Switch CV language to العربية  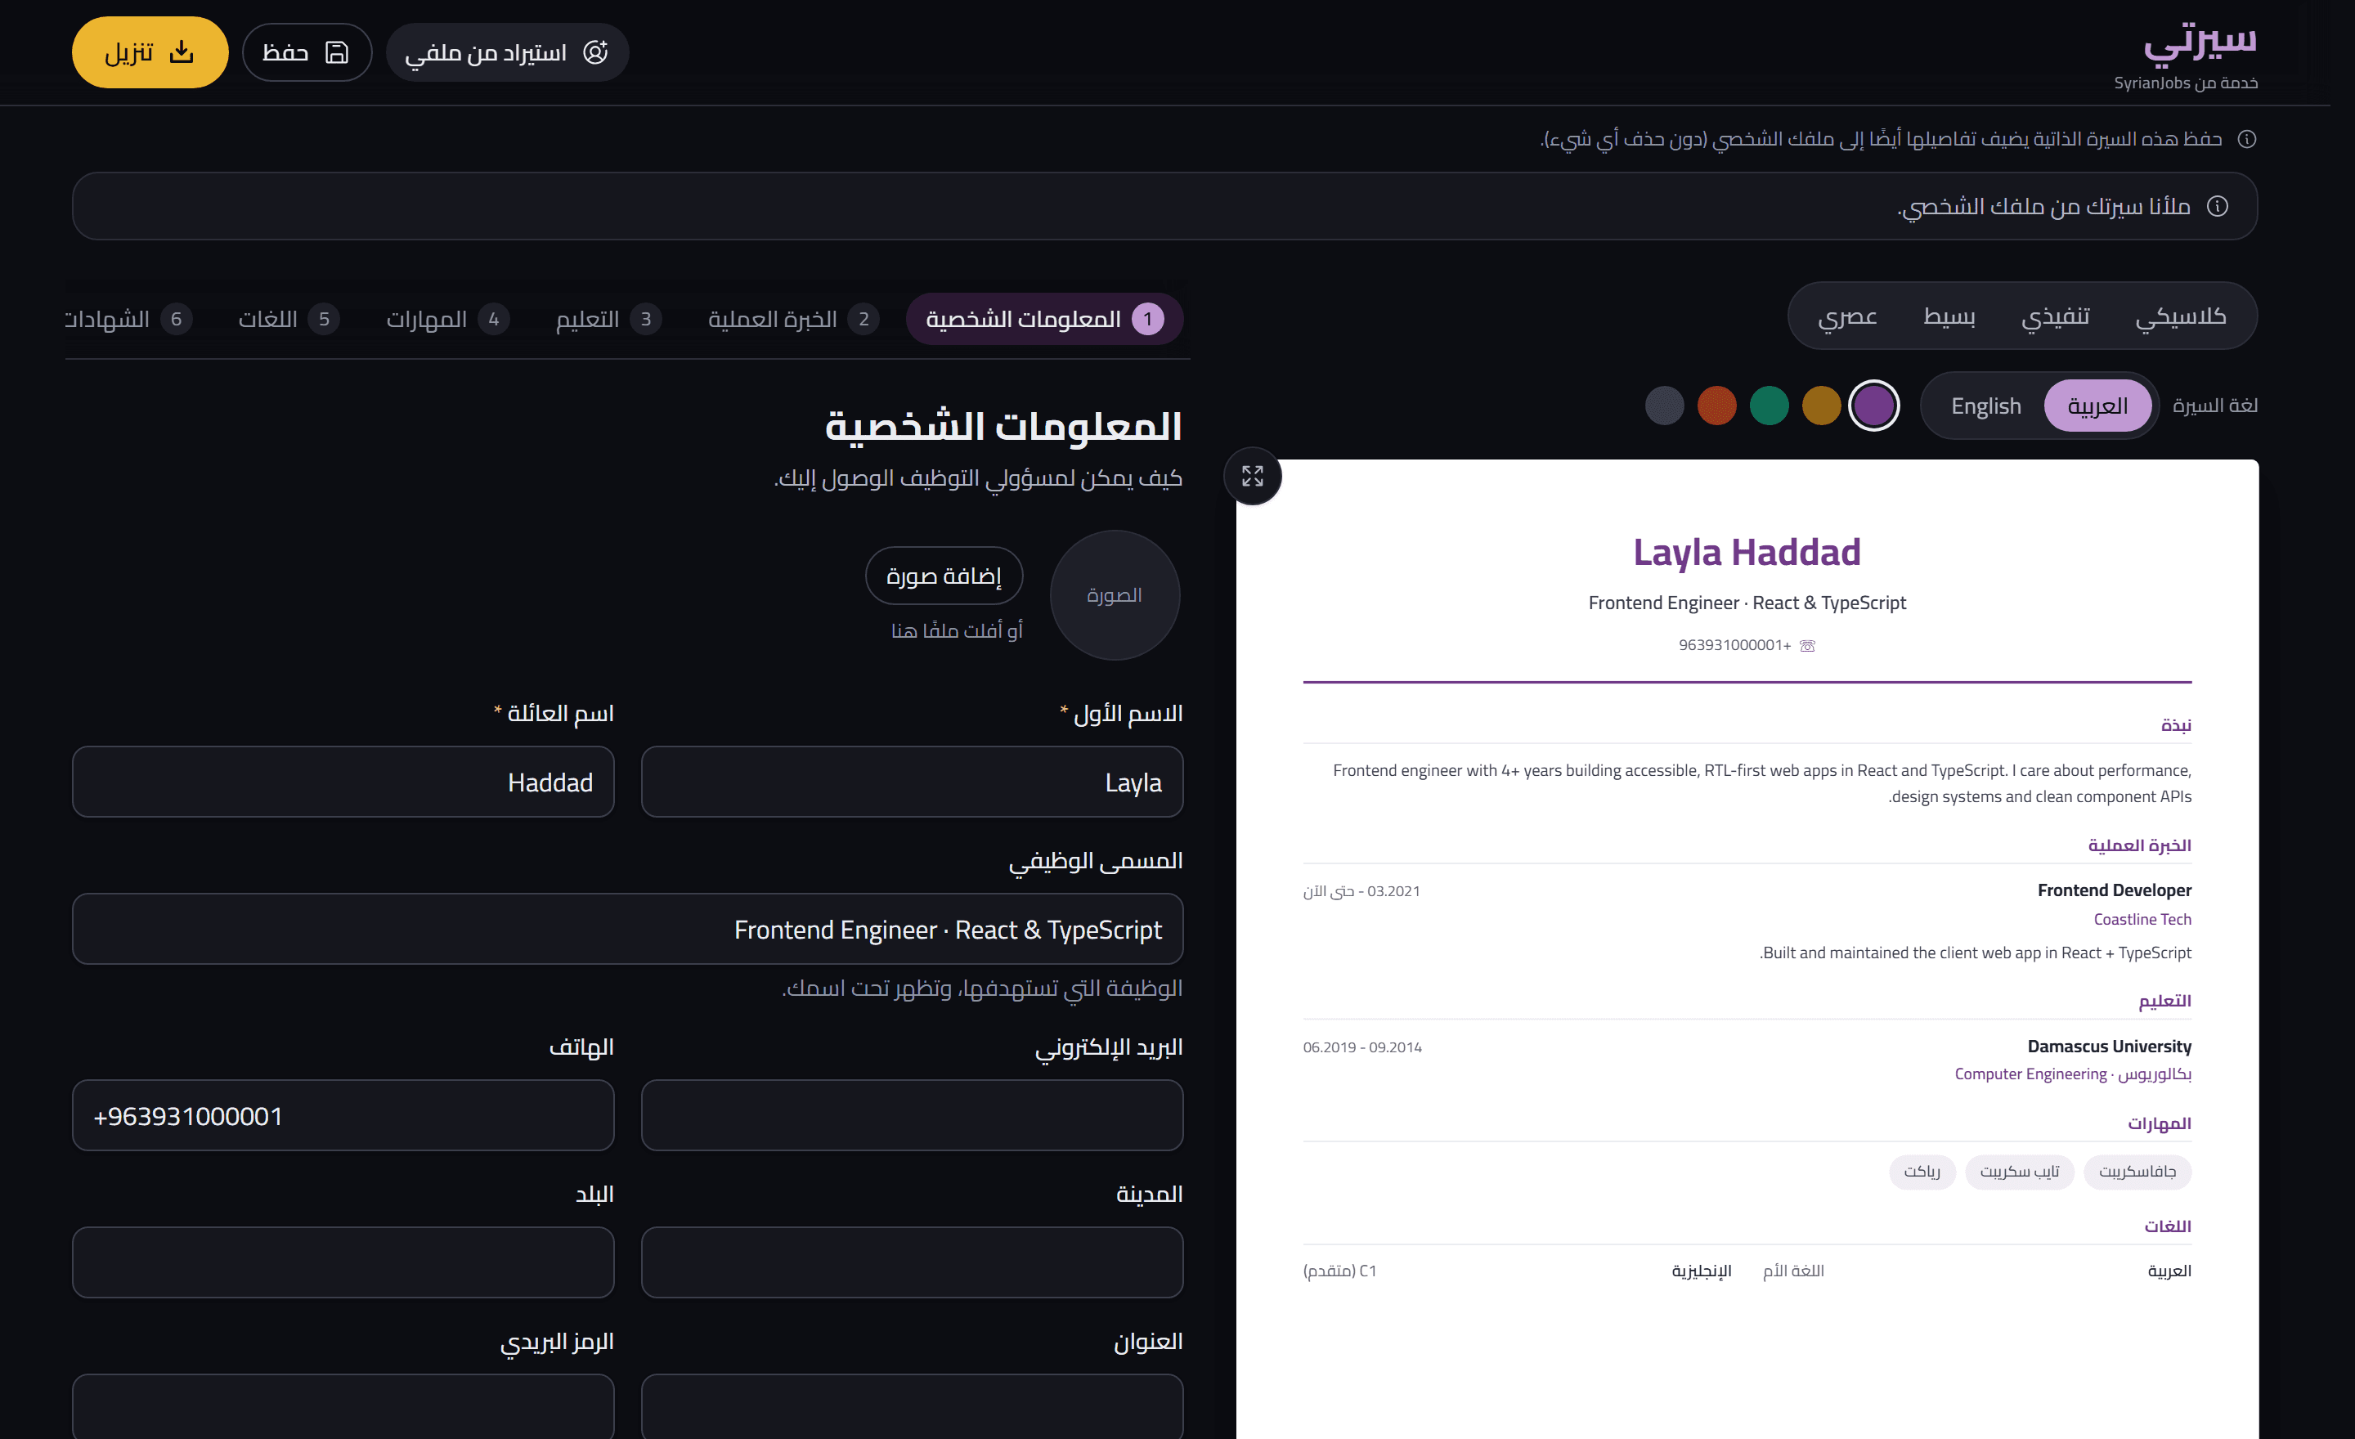coord(2097,406)
